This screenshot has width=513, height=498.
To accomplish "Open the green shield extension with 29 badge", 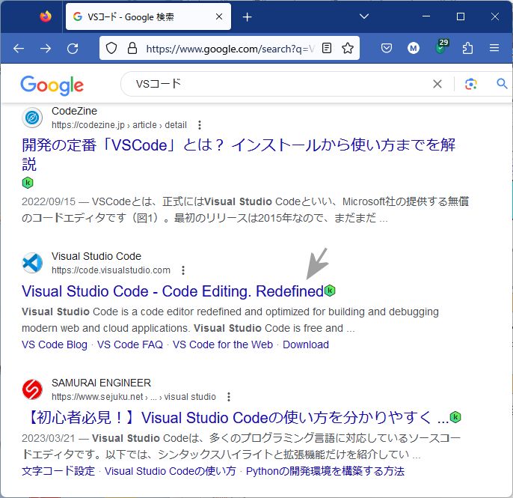I will point(441,47).
